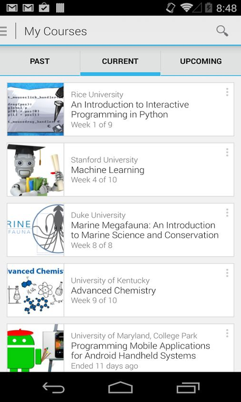Viewport: 241px width, 402px height.
Task: Tap the Android back navigation button
Action: 54,387
